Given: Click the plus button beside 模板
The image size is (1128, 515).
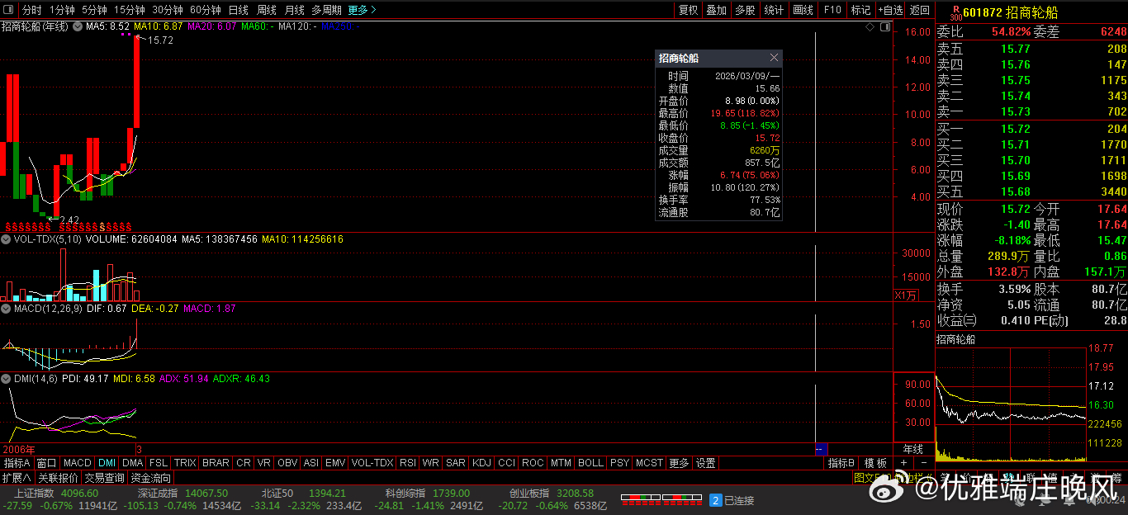Looking at the screenshot, I should pyautogui.click(x=903, y=463).
